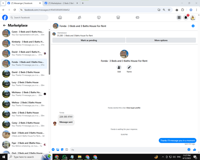Open File Explorer from the taskbar
The image size is (200, 160).
point(80,157)
